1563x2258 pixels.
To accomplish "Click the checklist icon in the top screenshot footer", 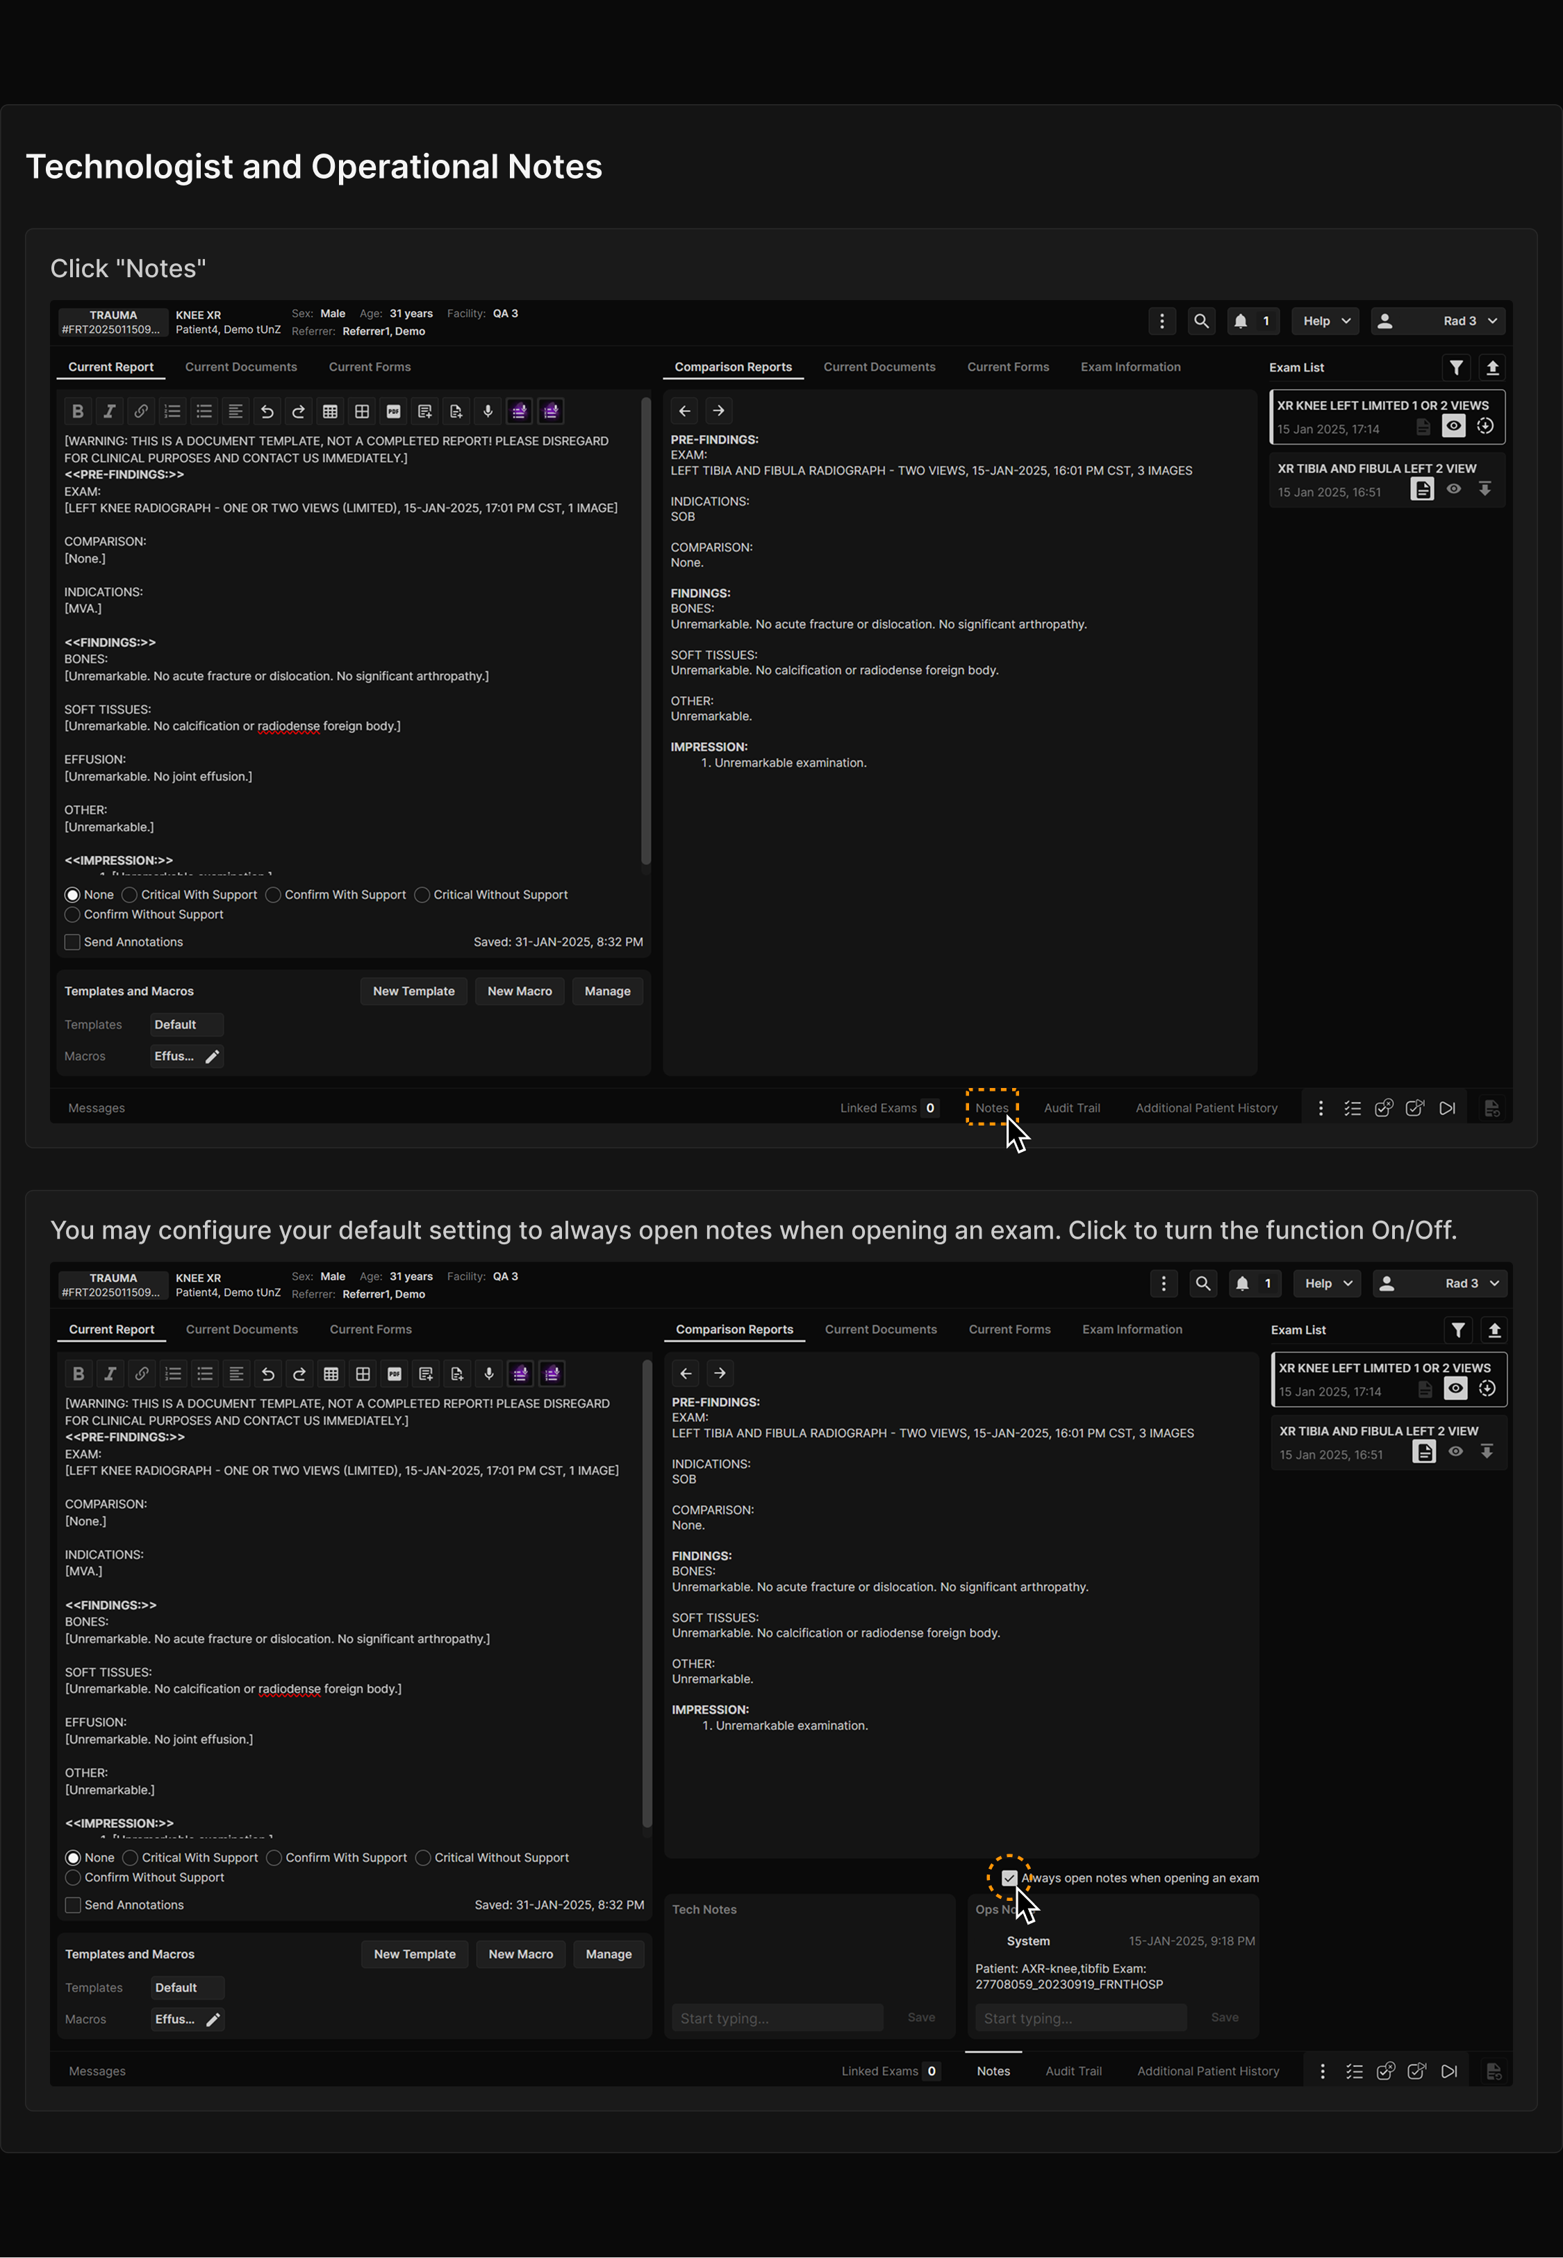I will pyautogui.click(x=1353, y=1108).
